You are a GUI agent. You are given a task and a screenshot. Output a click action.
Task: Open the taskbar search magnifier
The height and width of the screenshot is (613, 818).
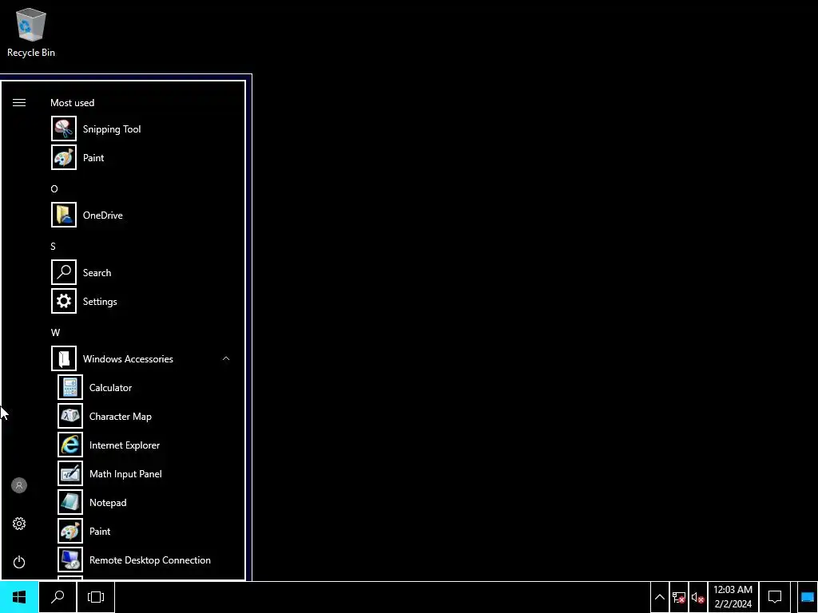(58, 597)
